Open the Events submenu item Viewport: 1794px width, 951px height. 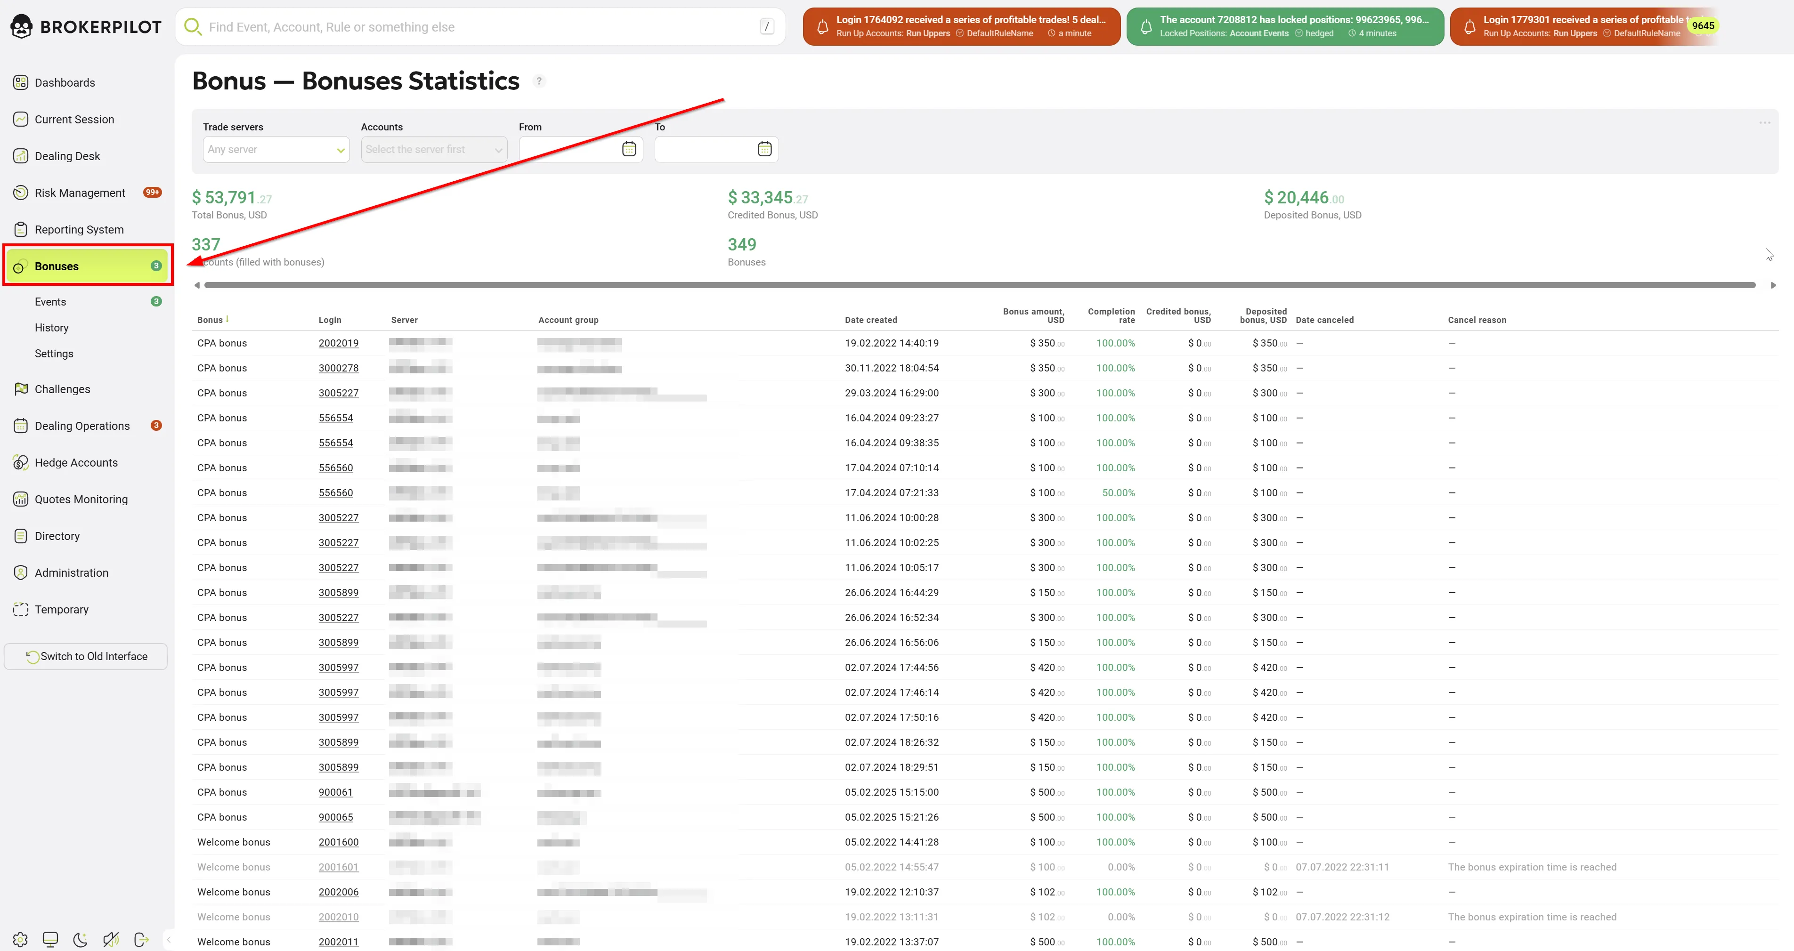point(50,301)
